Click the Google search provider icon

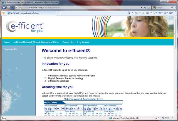tap(154, 7)
